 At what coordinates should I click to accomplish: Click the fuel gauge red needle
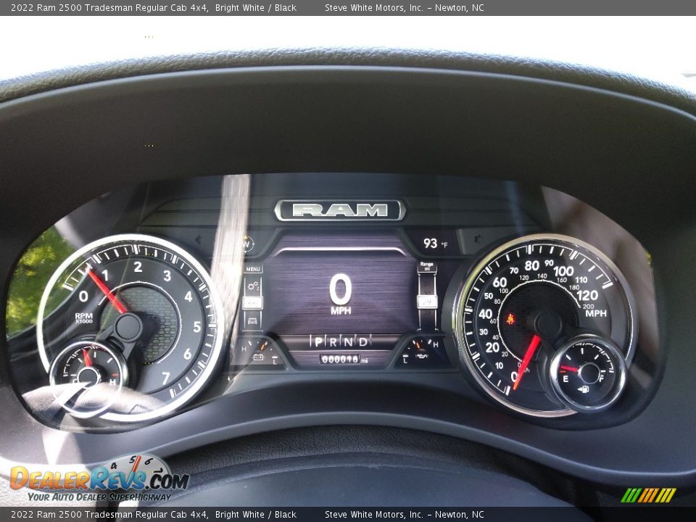click(570, 369)
